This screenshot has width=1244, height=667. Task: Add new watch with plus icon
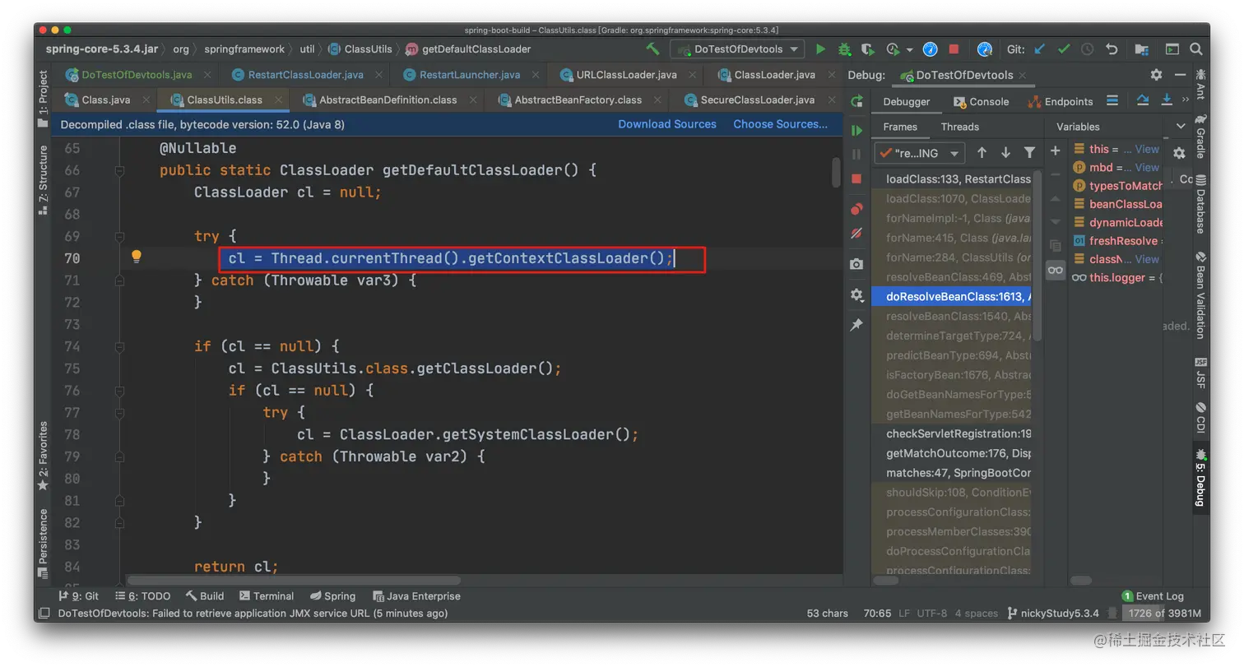1056,151
